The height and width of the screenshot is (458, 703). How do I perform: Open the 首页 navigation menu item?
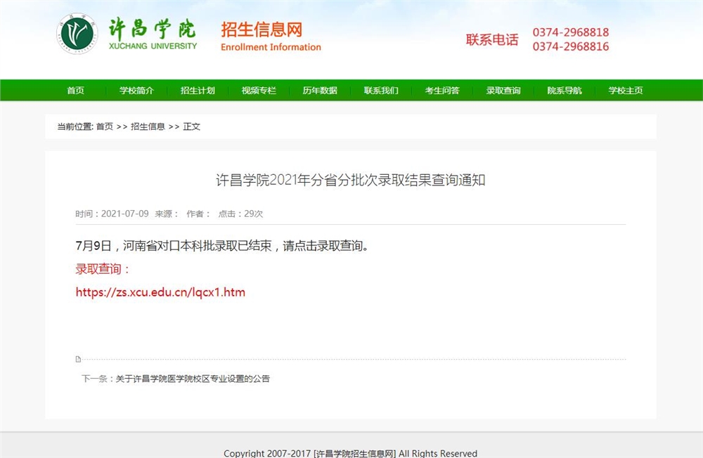coord(75,91)
